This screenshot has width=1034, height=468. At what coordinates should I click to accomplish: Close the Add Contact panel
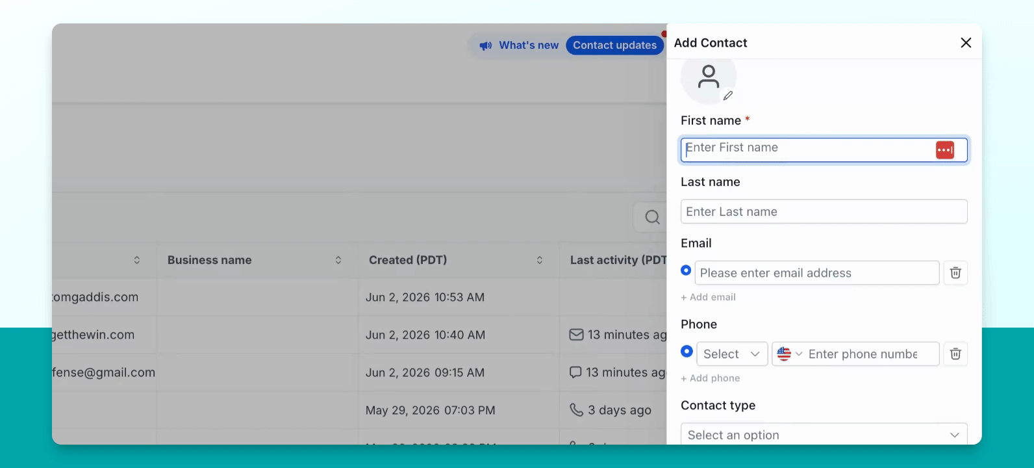point(966,43)
